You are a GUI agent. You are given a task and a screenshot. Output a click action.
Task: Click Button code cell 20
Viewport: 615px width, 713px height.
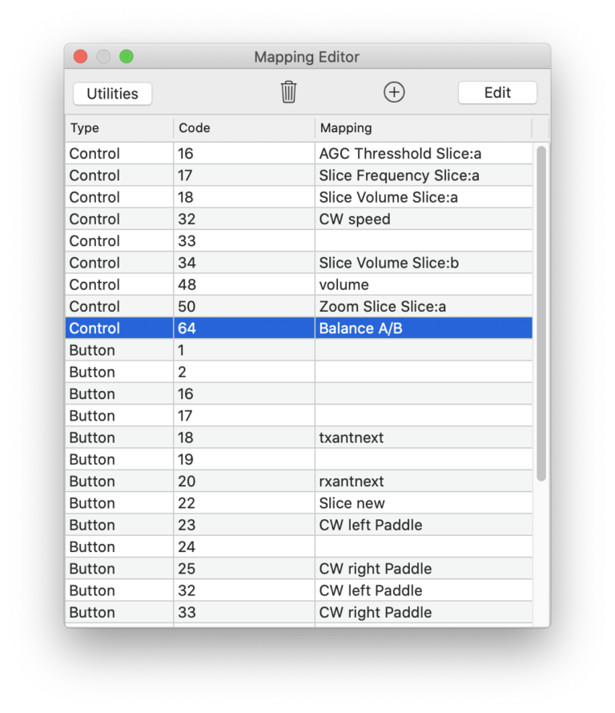pyautogui.click(x=244, y=481)
